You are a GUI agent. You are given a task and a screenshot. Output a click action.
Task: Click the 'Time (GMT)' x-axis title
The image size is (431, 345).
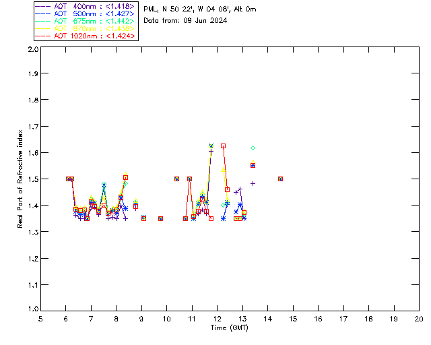(x=230, y=327)
